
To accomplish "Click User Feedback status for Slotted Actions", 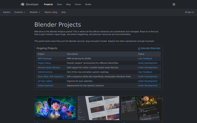I will [145, 72].
